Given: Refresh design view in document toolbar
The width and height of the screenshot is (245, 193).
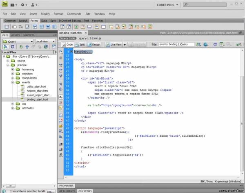Looking at the screenshot, I should (215, 44).
